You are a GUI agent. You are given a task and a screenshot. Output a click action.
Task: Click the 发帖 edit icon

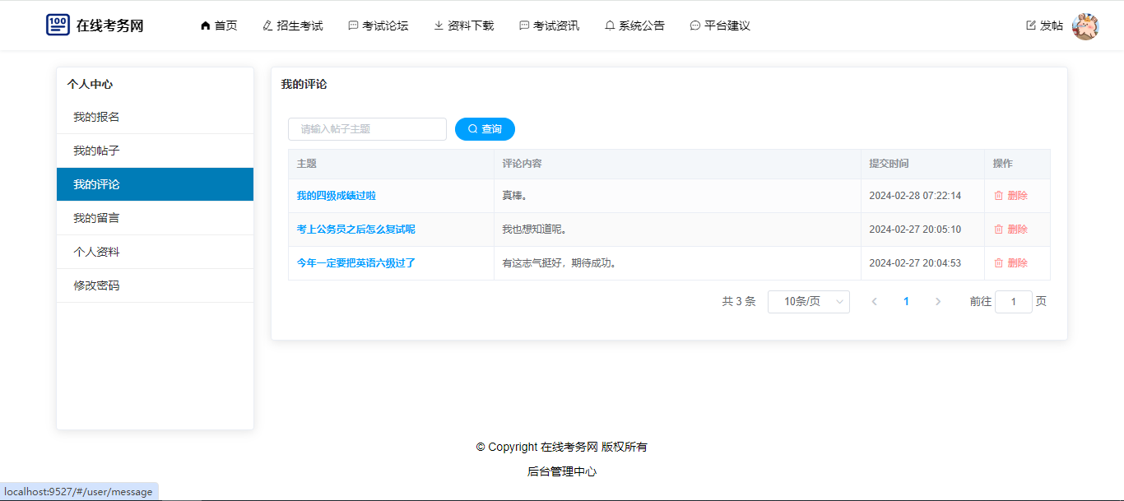[1031, 26]
